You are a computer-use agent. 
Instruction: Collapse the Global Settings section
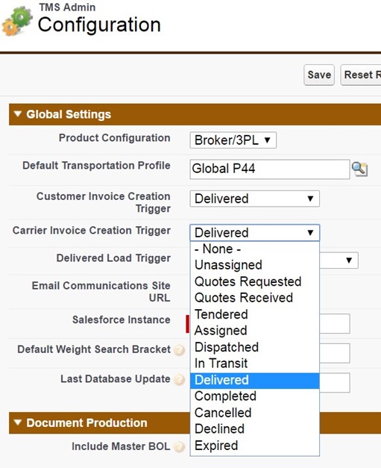[18, 114]
